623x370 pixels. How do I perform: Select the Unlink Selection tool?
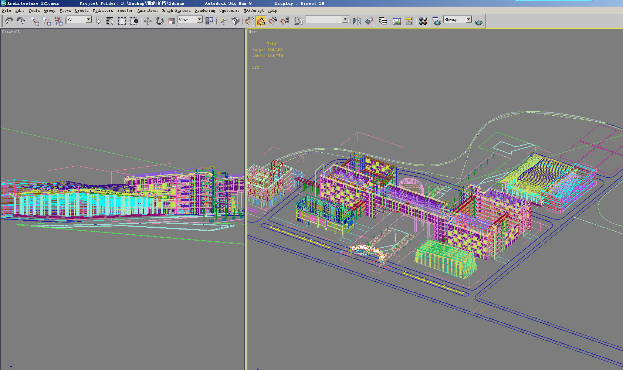pos(47,21)
